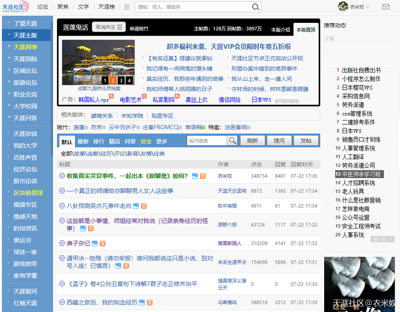The image size is (400, 312).
Task: Click the magnifier icon in the top search box
Action: pyautogui.click(x=256, y=7)
